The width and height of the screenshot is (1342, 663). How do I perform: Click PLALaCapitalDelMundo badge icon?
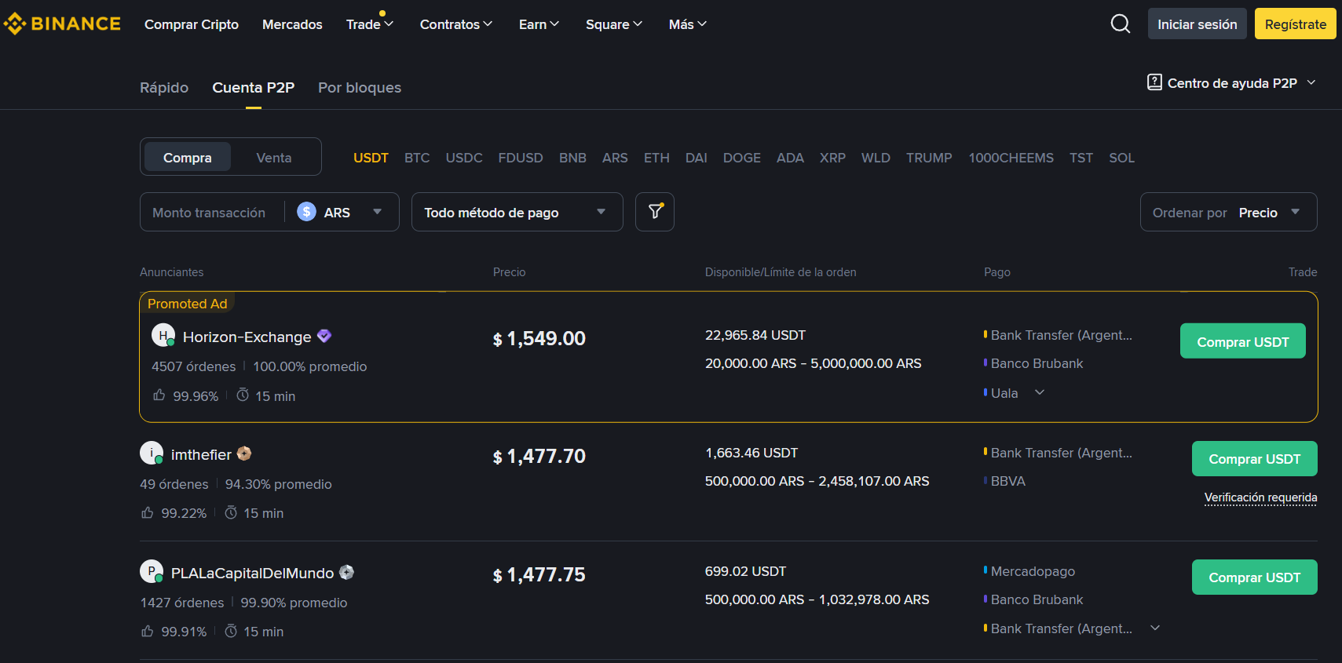(346, 573)
